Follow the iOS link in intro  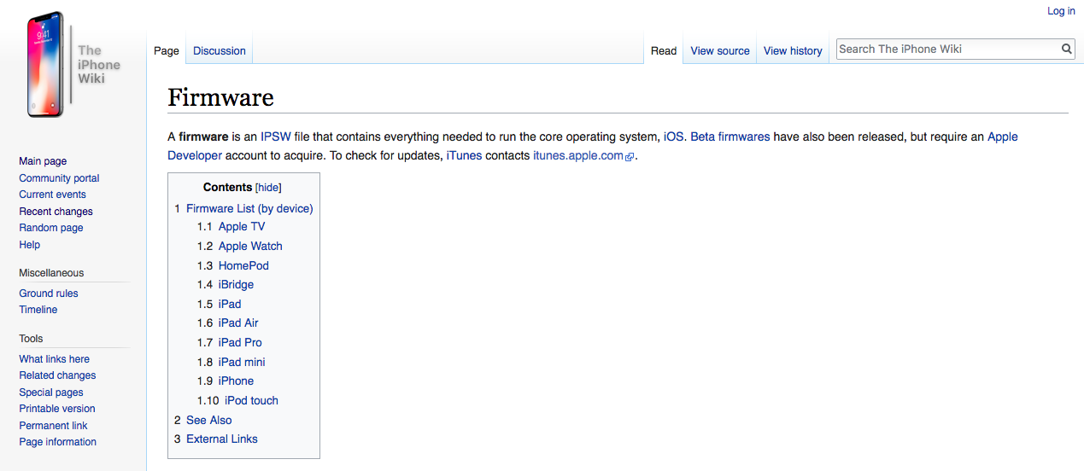tap(673, 137)
